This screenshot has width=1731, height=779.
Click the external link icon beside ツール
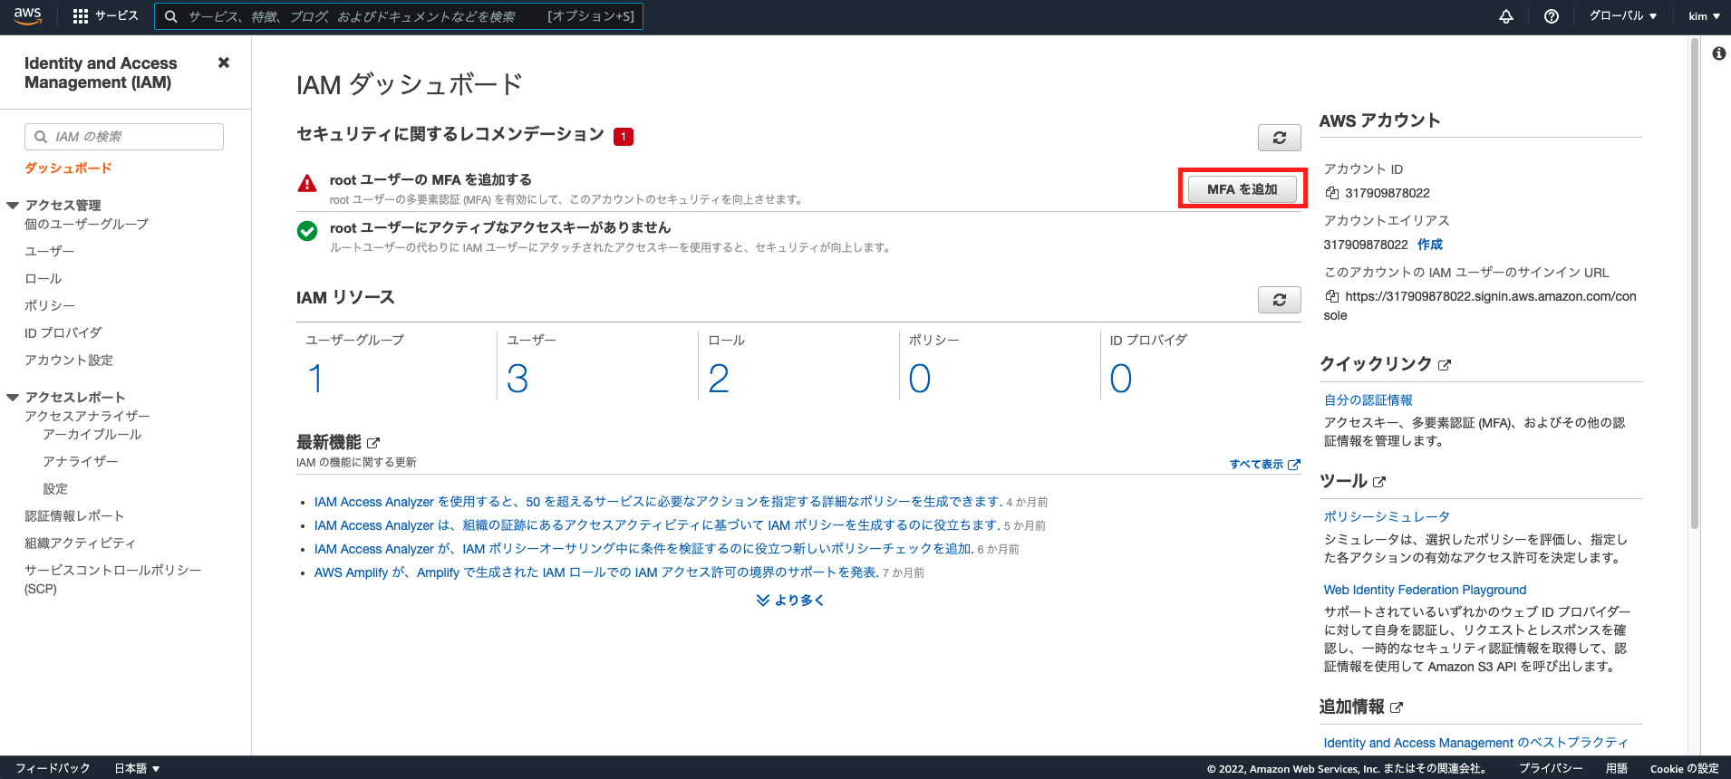[x=1379, y=482]
